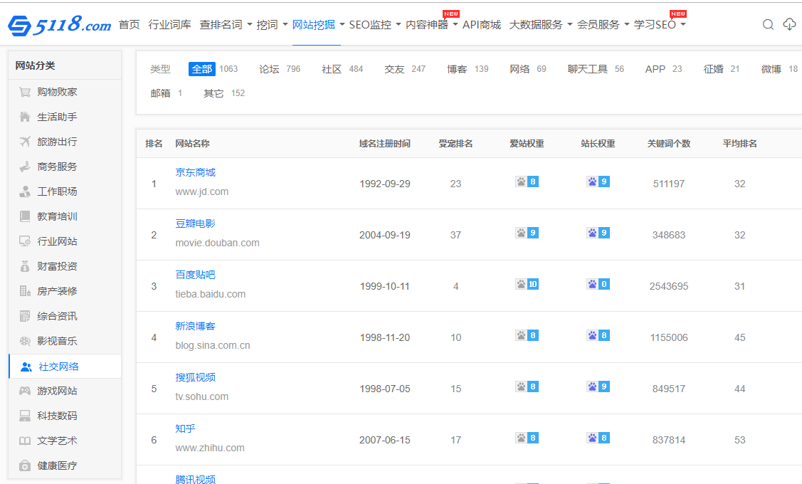Image resolution: width=802 pixels, height=484 pixels.
Task: Click the book icon beside 教育培训
Action: pos(24,216)
